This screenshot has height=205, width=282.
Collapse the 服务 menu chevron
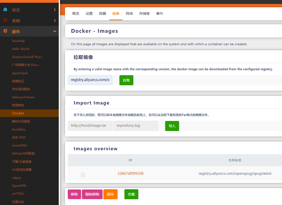(55, 31)
